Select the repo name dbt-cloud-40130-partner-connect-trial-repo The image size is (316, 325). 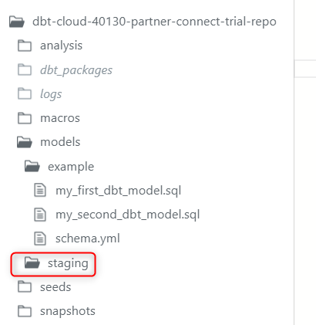point(154,22)
